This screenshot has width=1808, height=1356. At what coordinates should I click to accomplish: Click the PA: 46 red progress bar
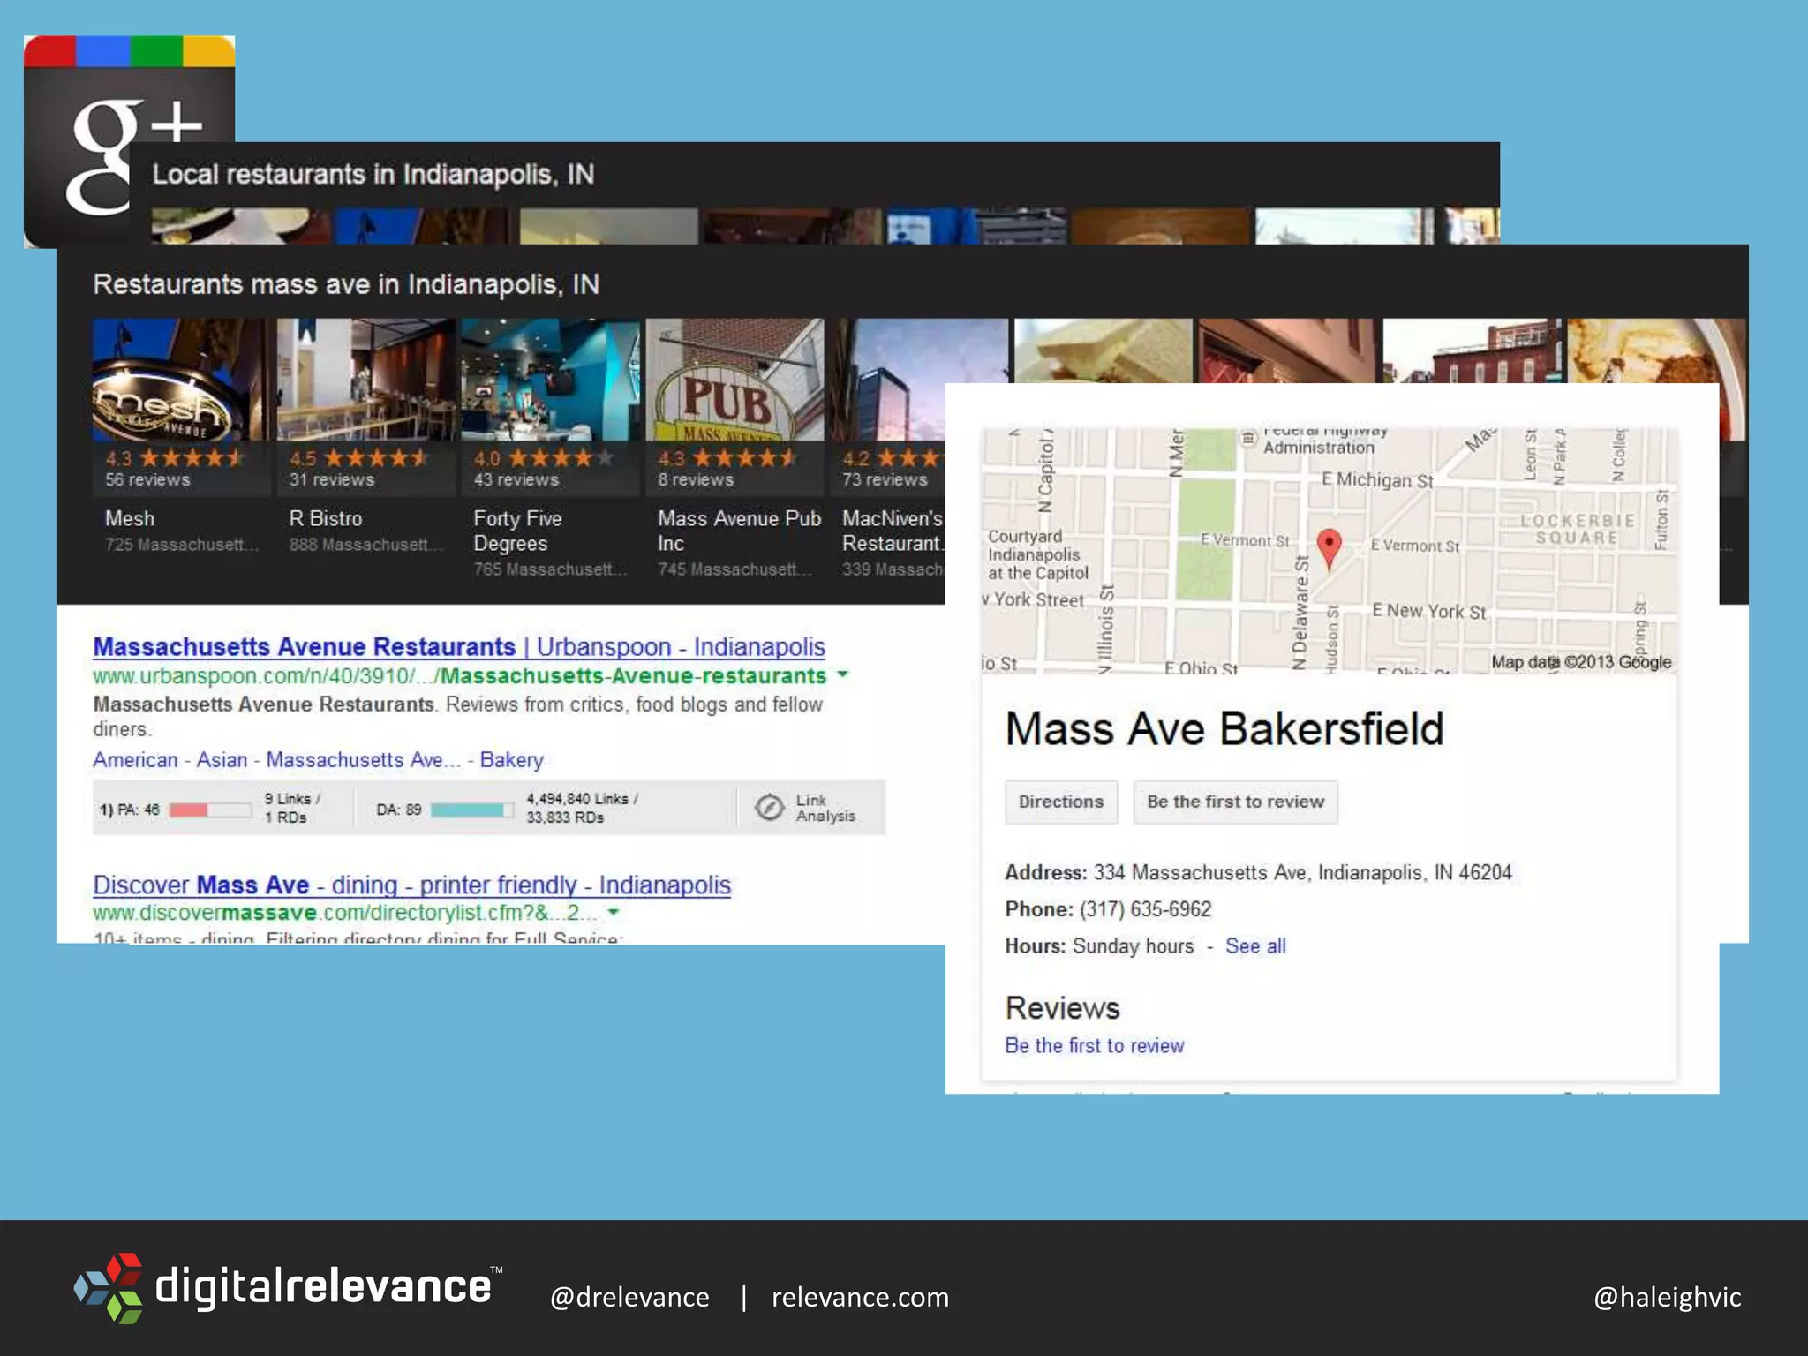(210, 810)
